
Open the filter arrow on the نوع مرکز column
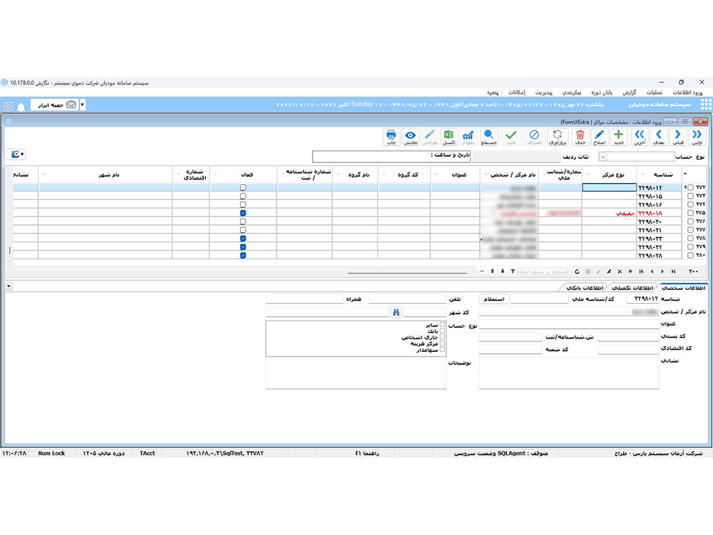point(588,175)
